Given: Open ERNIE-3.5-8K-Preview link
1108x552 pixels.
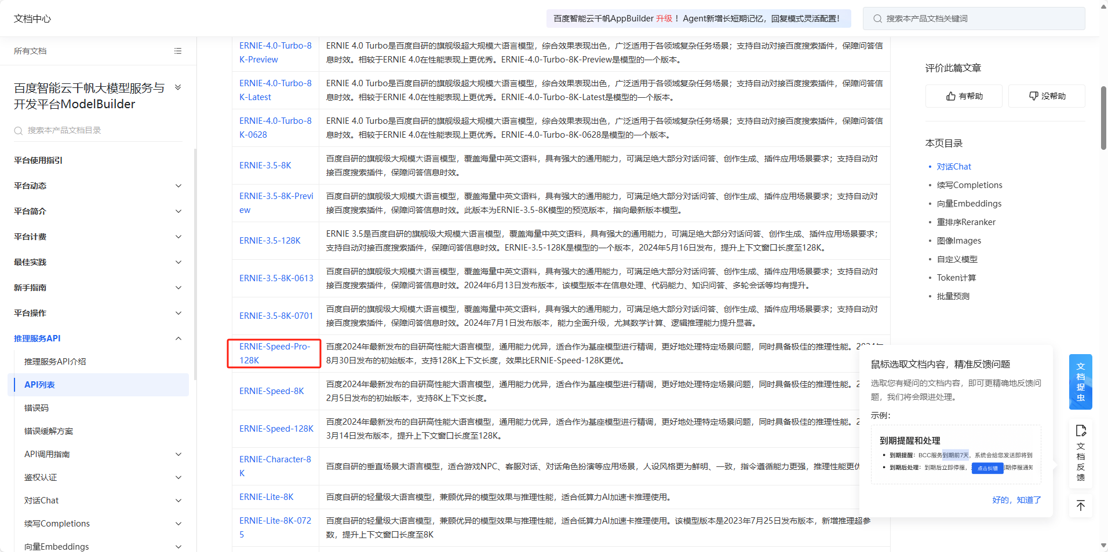Looking at the screenshot, I should [x=276, y=203].
